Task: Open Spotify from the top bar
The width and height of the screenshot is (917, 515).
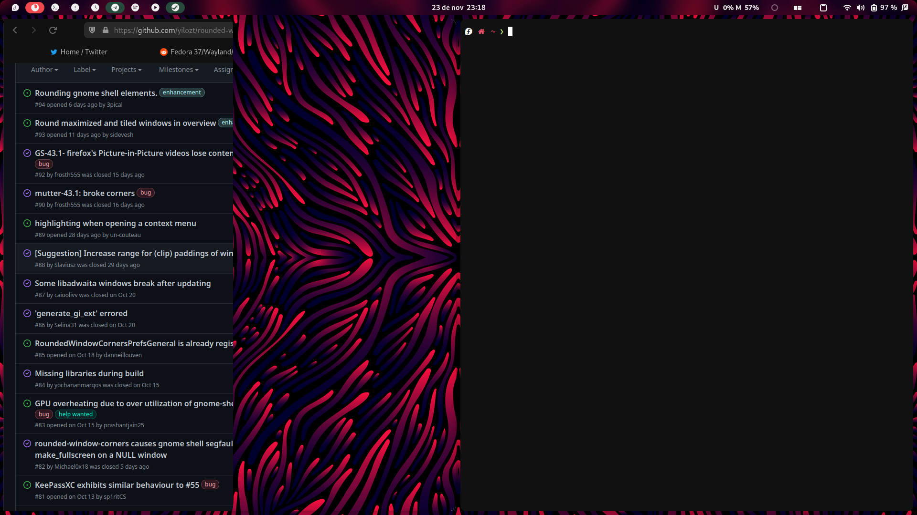Action: [x=134, y=8]
